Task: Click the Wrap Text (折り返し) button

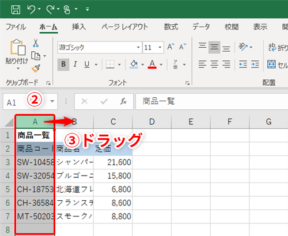Action: [278, 47]
